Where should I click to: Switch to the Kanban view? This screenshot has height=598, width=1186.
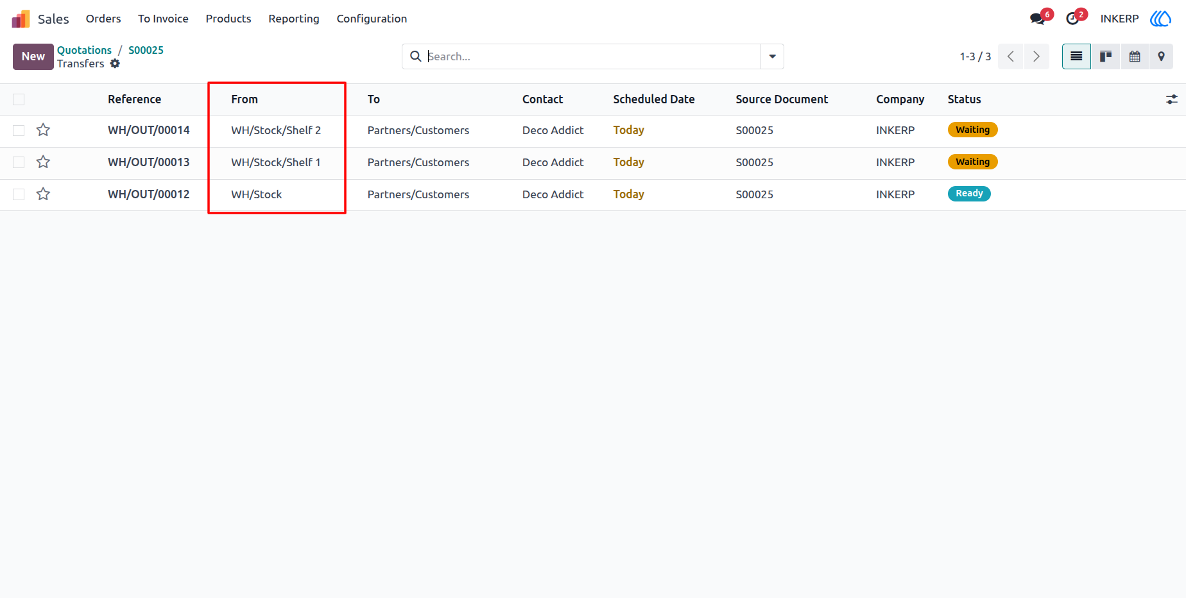pos(1106,56)
